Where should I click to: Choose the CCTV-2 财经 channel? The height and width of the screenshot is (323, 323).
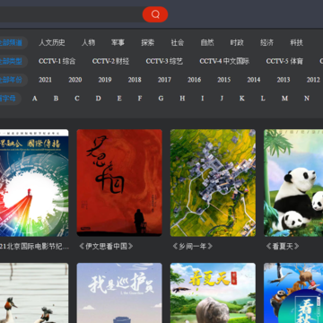[110, 61]
